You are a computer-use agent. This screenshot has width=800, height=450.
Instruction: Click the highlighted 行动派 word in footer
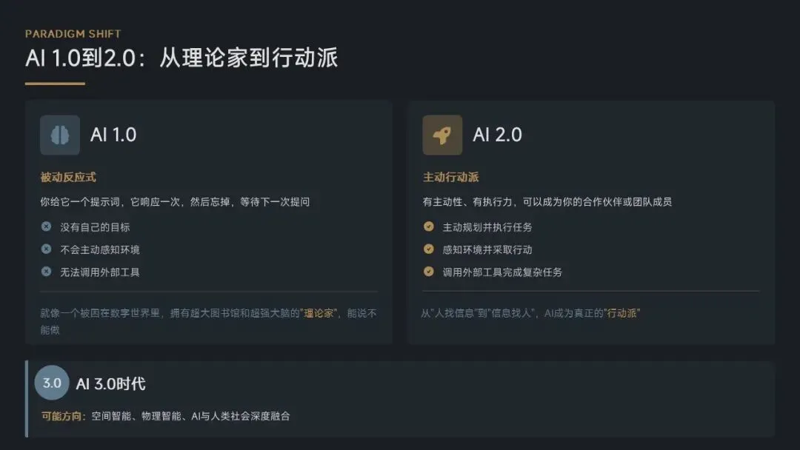622,313
